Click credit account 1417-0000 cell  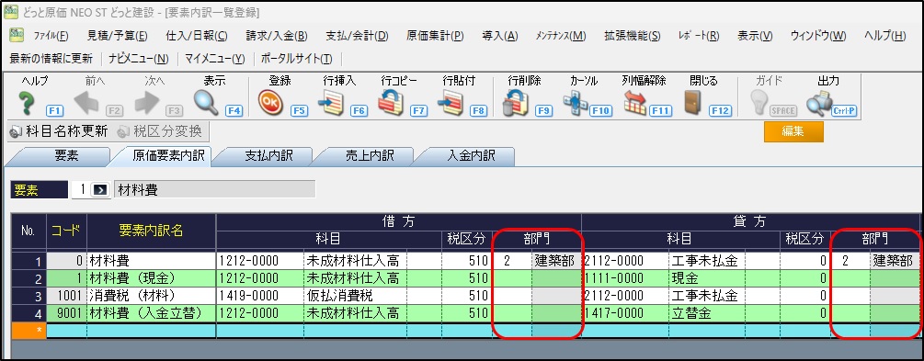pos(624,313)
